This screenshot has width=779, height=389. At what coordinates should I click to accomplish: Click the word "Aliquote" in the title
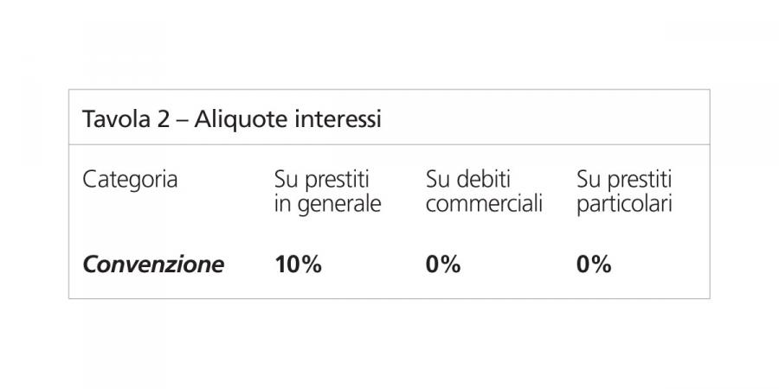tap(235, 119)
